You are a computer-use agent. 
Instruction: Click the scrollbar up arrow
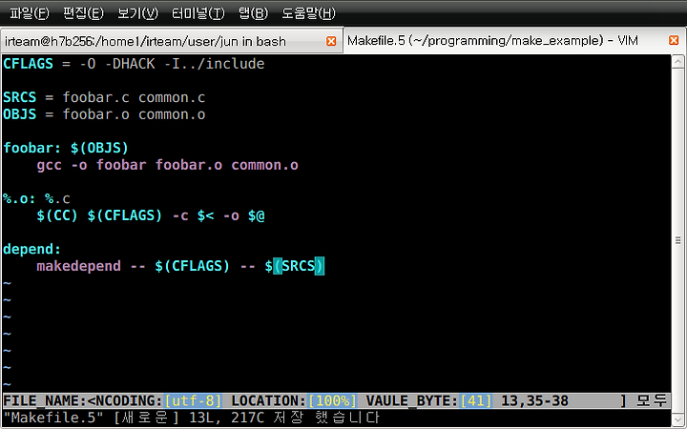(x=677, y=62)
